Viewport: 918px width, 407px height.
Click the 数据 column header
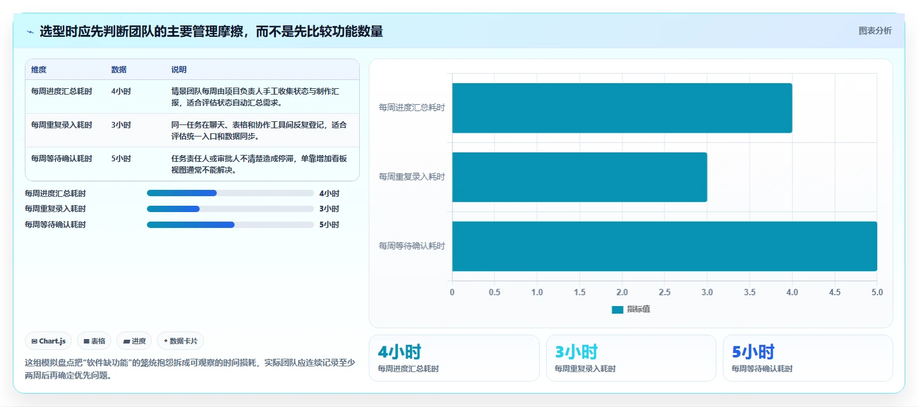(119, 70)
